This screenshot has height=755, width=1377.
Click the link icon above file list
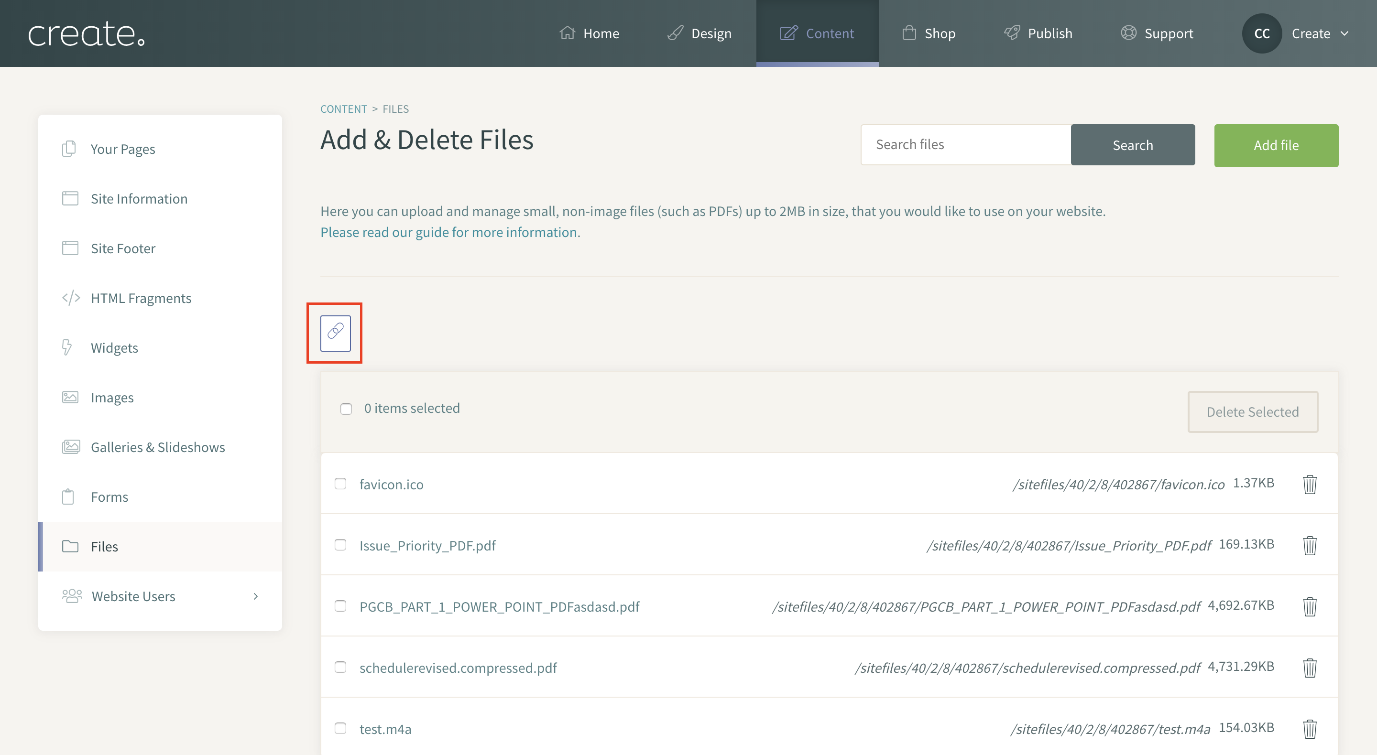click(x=335, y=333)
